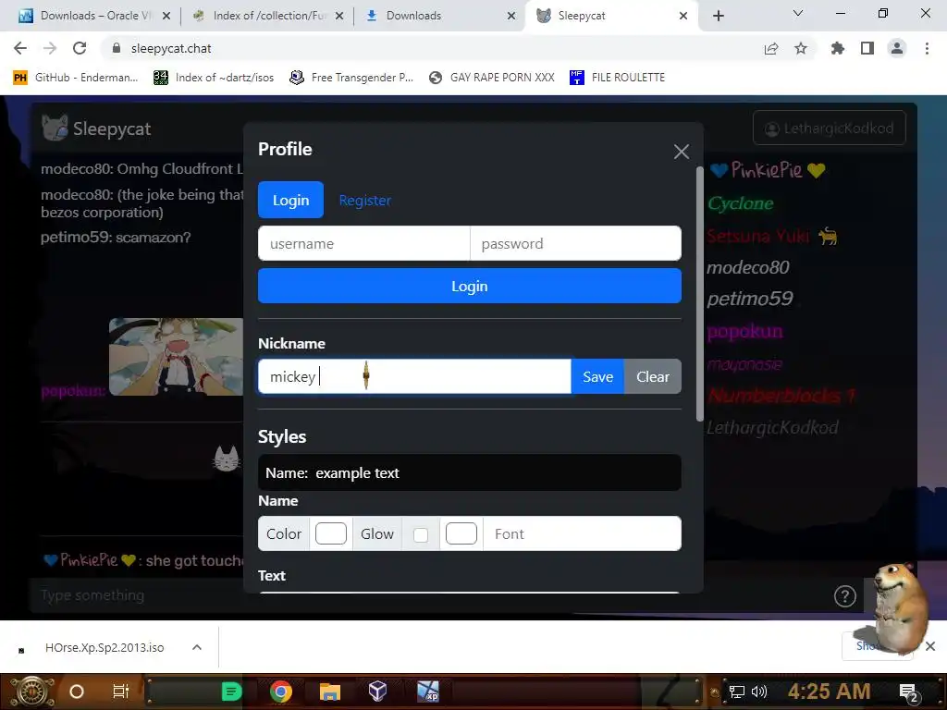The width and height of the screenshot is (947, 710).
Task: Clear the nickname field
Action: pos(653,377)
